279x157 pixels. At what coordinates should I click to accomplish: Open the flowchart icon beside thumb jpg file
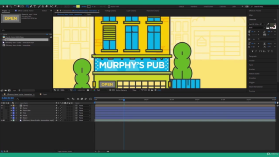pos(51,37)
